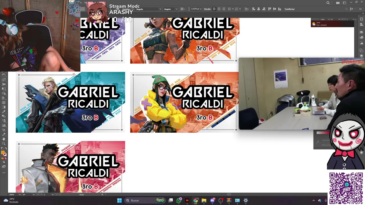This screenshot has height=205, width=365.
Task: Toggle paragraph align center
Action: tap(219, 9)
